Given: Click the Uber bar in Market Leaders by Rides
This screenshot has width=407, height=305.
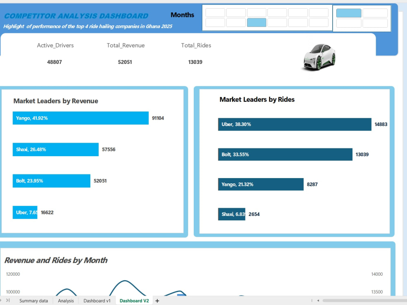Looking at the screenshot, I should 294,124.
